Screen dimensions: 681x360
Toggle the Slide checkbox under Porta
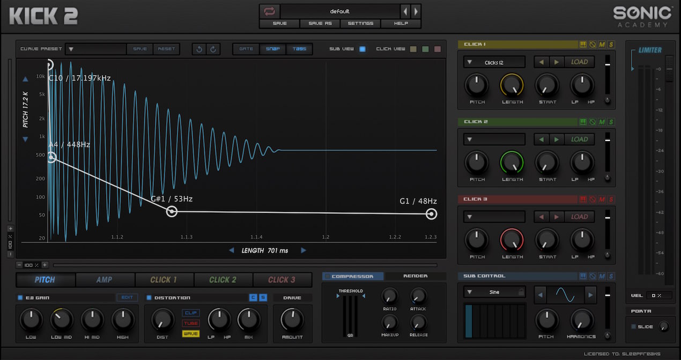pyautogui.click(x=633, y=327)
